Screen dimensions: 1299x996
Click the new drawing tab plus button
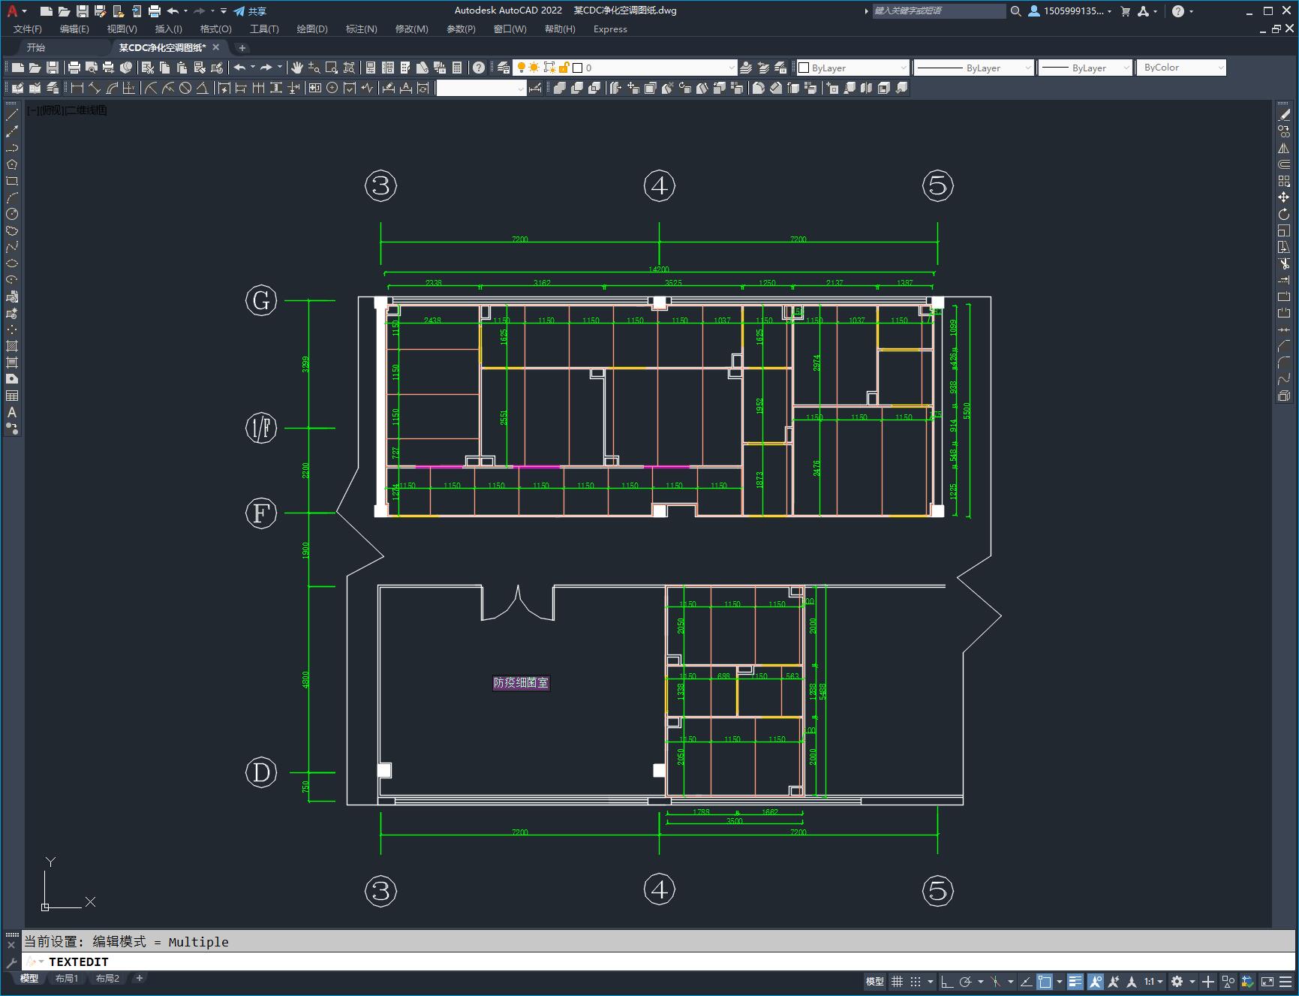(x=242, y=48)
